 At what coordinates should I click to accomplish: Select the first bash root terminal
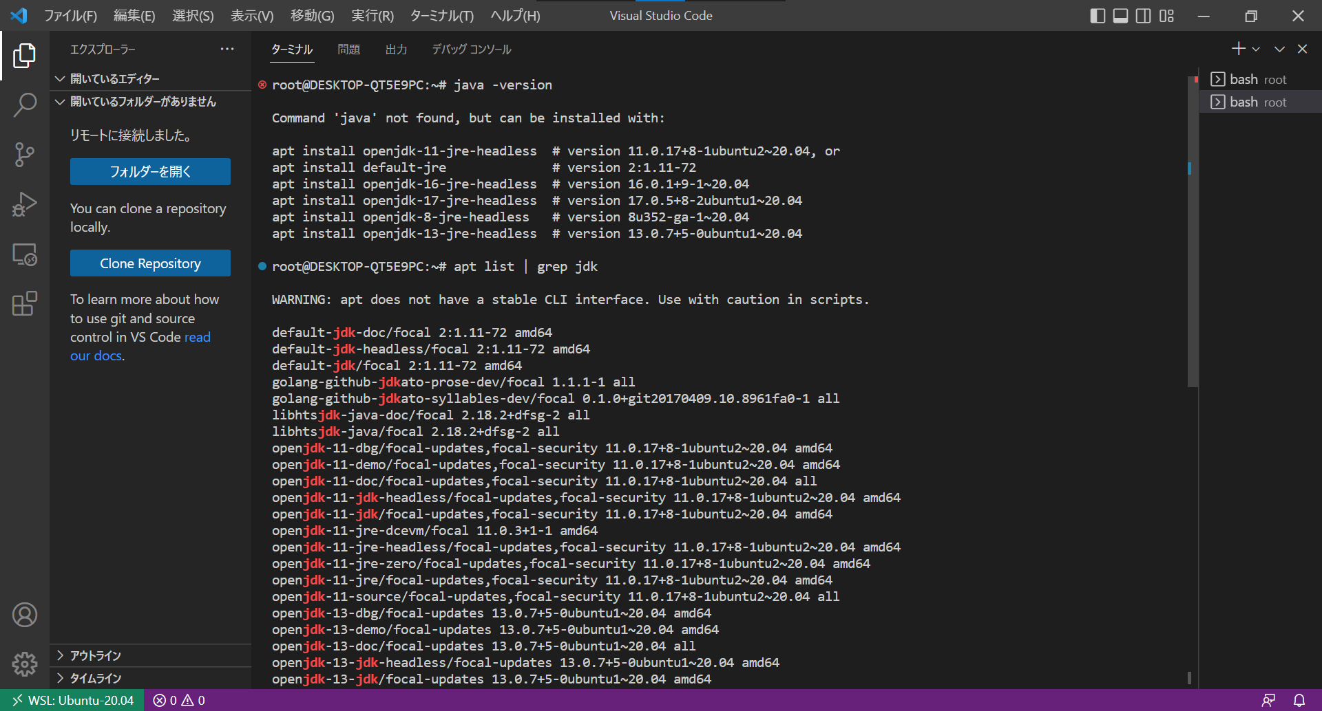tap(1260, 79)
